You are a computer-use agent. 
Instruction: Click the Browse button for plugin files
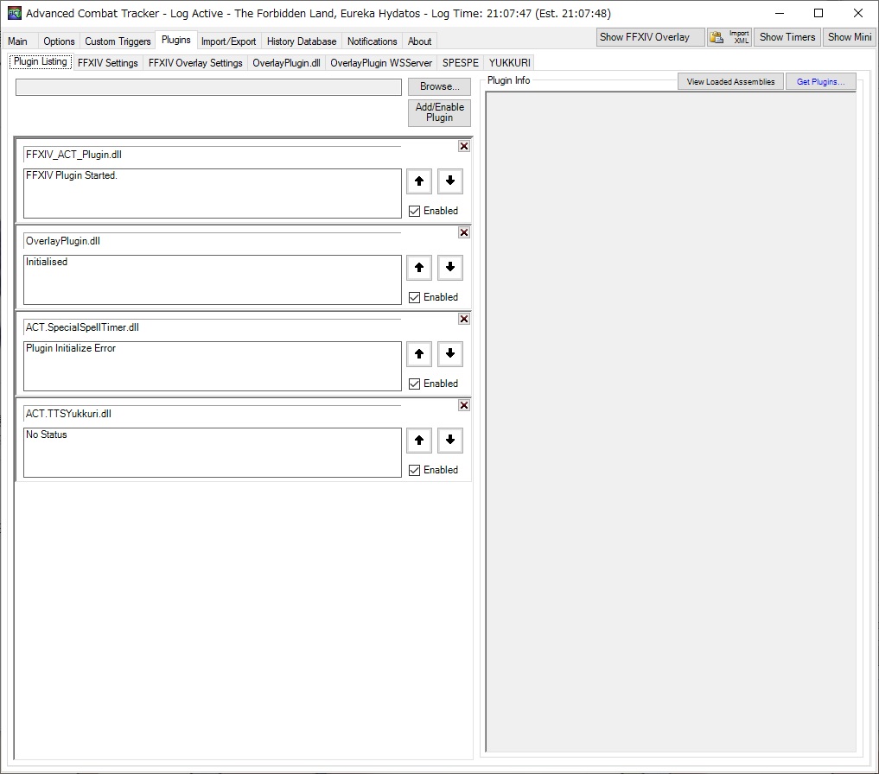pos(438,86)
